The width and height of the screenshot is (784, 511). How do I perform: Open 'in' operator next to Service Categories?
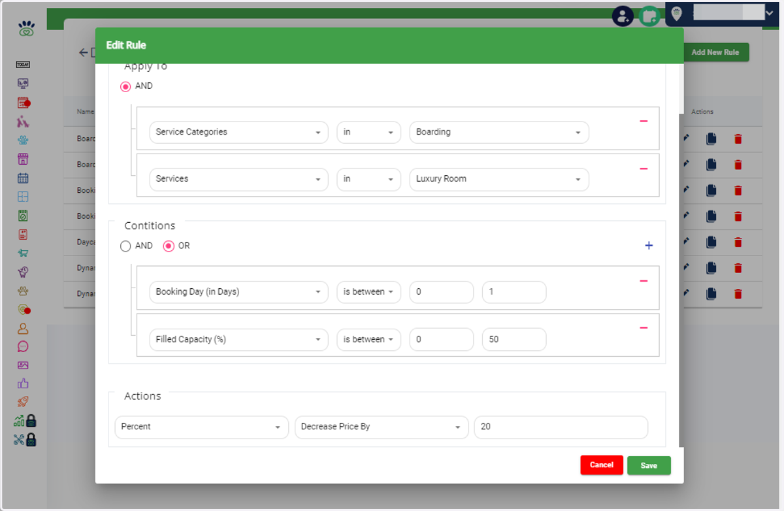pyautogui.click(x=368, y=132)
